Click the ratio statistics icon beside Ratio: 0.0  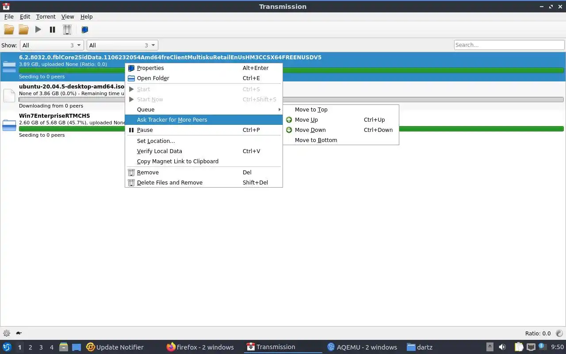click(559, 333)
